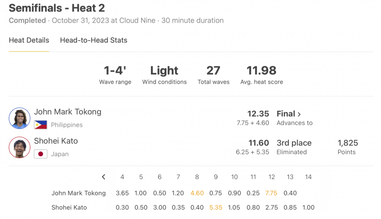Click John Mark Tokong's profile photo
This screenshot has height=219, width=381.
click(x=20, y=118)
